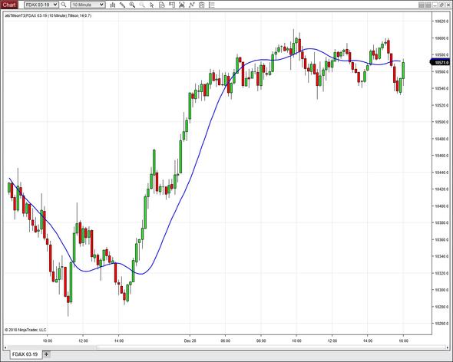Select the drawing tools pencil icon
Image resolution: width=453 pixels, height=362 pixels.
pyautogui.click(x=123, y=5)
